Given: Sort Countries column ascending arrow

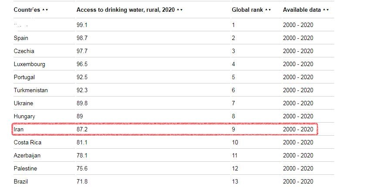Looking at the screenshot, I should [x=43, y=10].
